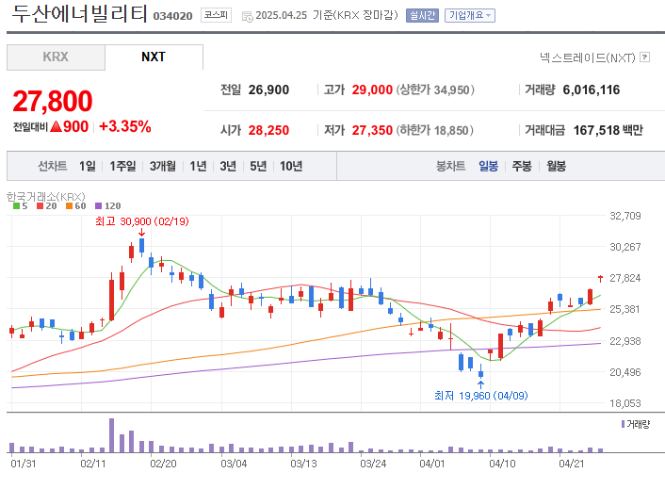Select the 일봉 candlestick chart
The height and width of the screenshot is (489, 665).
click(x=488, y=166)
